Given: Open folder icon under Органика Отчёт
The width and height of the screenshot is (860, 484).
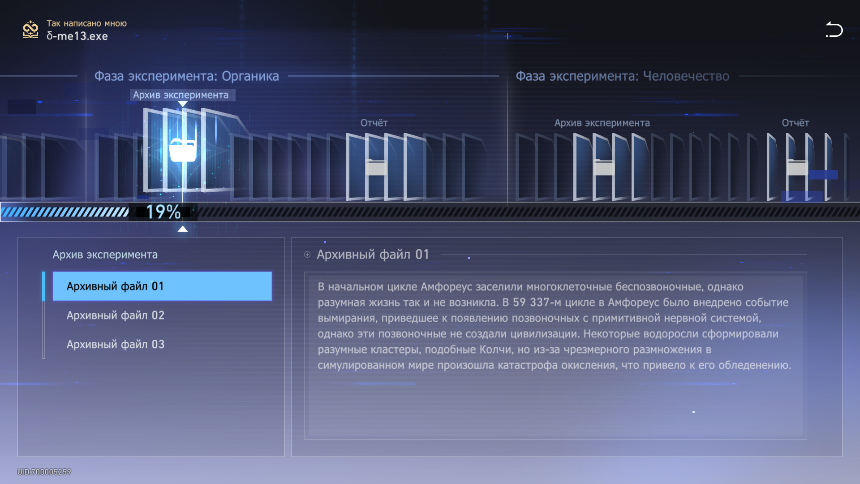Looking at the screenshot, I should coord(376,167).
